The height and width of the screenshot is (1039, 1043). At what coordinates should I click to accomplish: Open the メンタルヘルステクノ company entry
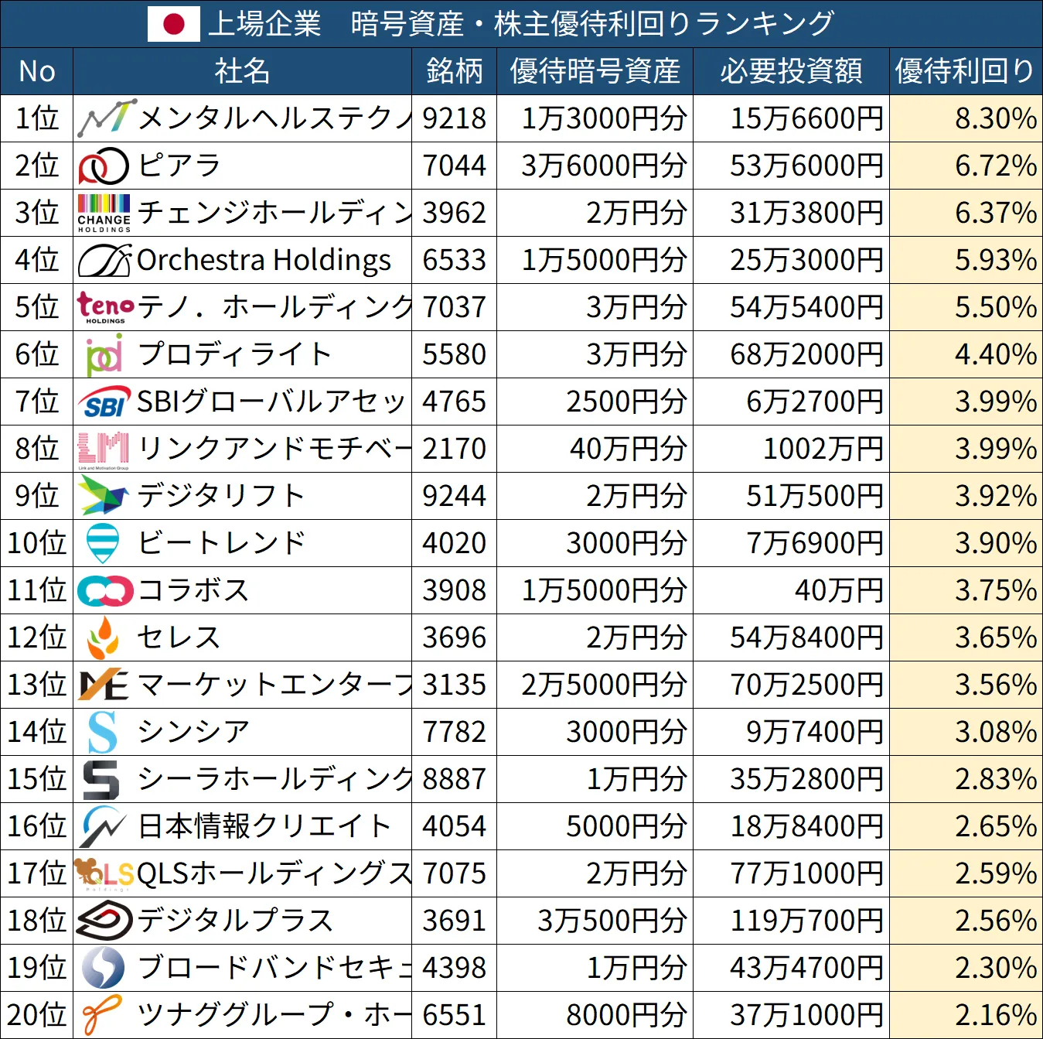click(271, 118)
